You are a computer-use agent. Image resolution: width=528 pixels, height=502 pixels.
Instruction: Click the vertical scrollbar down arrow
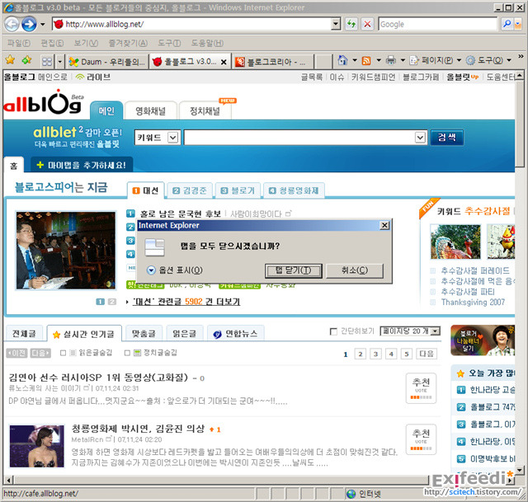coord(519,470)
